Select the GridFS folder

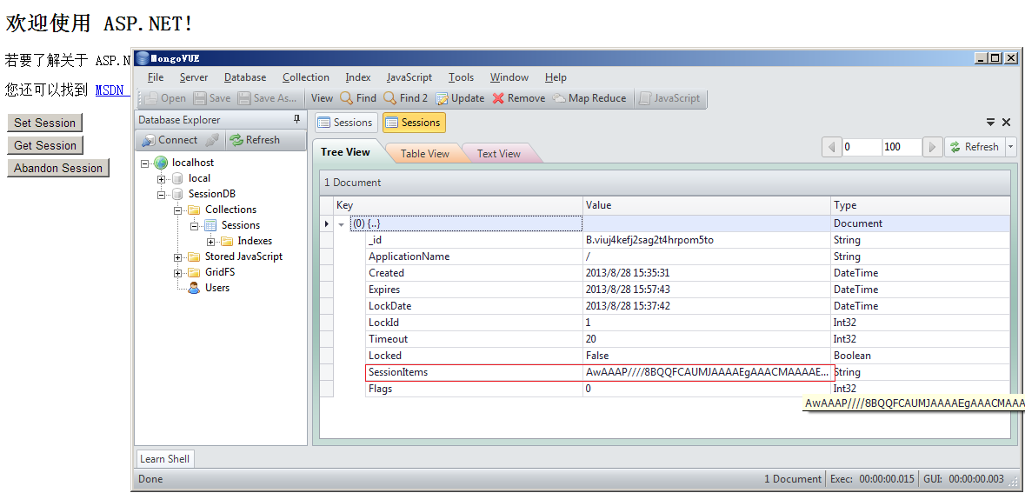click(x=220, y=272)
